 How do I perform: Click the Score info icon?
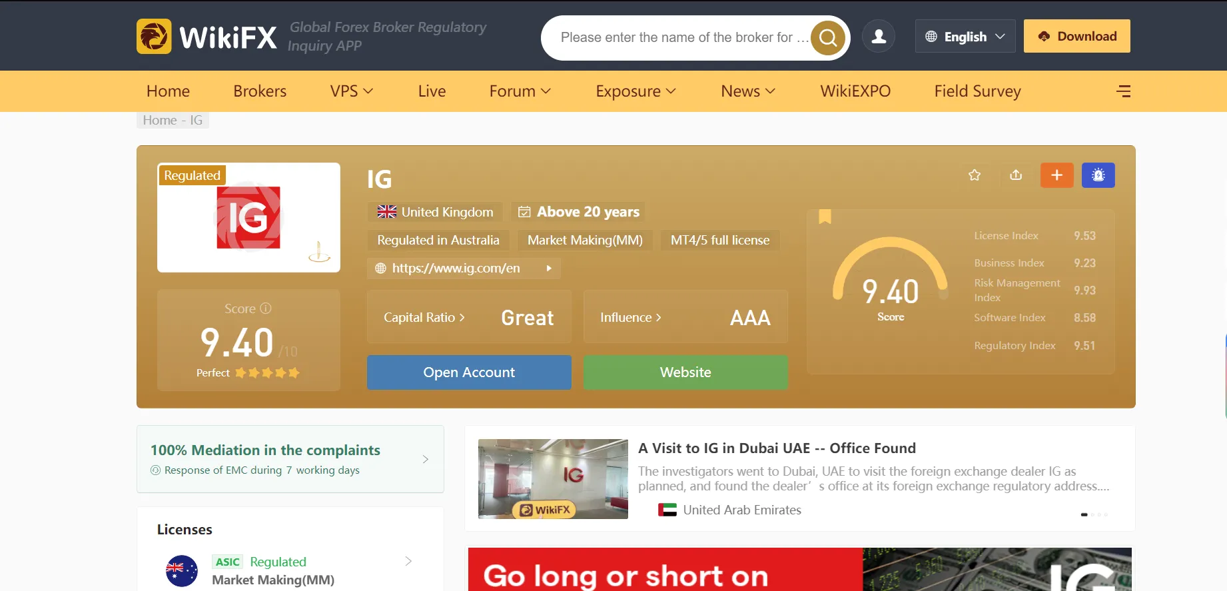266,308
